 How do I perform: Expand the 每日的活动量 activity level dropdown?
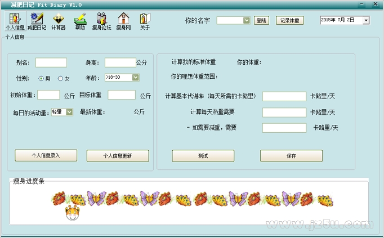(x=69, y=113)
